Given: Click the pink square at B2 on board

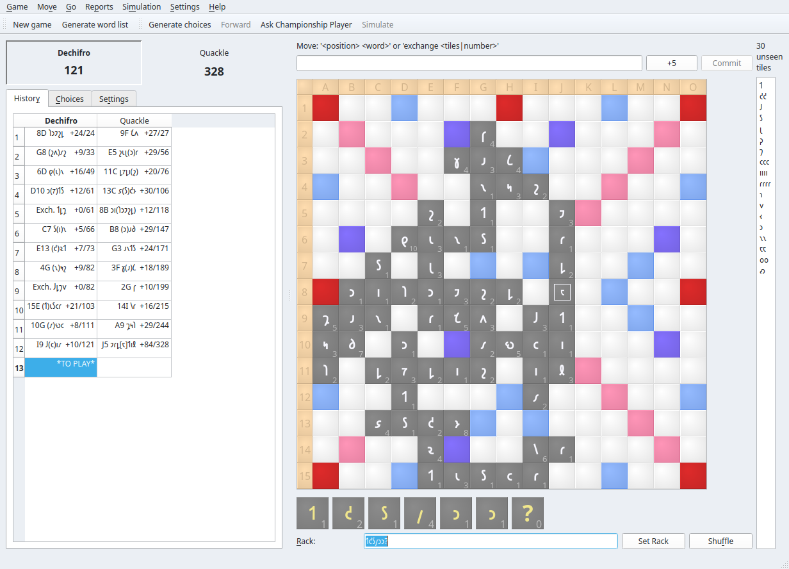Looking at the screenshot, I should (352, 134).
